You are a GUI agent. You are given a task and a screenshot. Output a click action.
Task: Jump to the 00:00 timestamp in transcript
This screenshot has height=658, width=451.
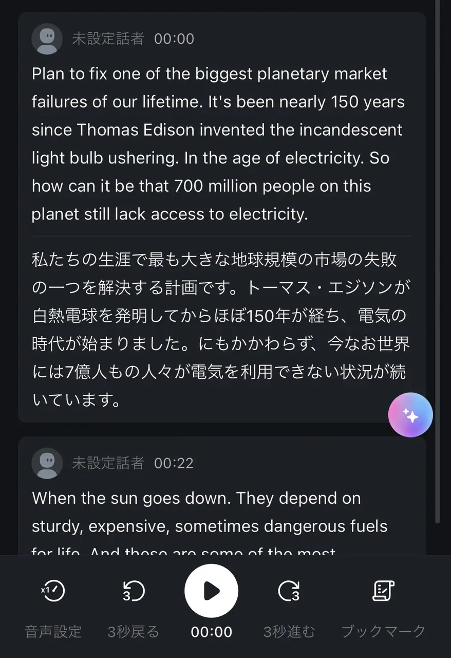(x=174, y=39)
